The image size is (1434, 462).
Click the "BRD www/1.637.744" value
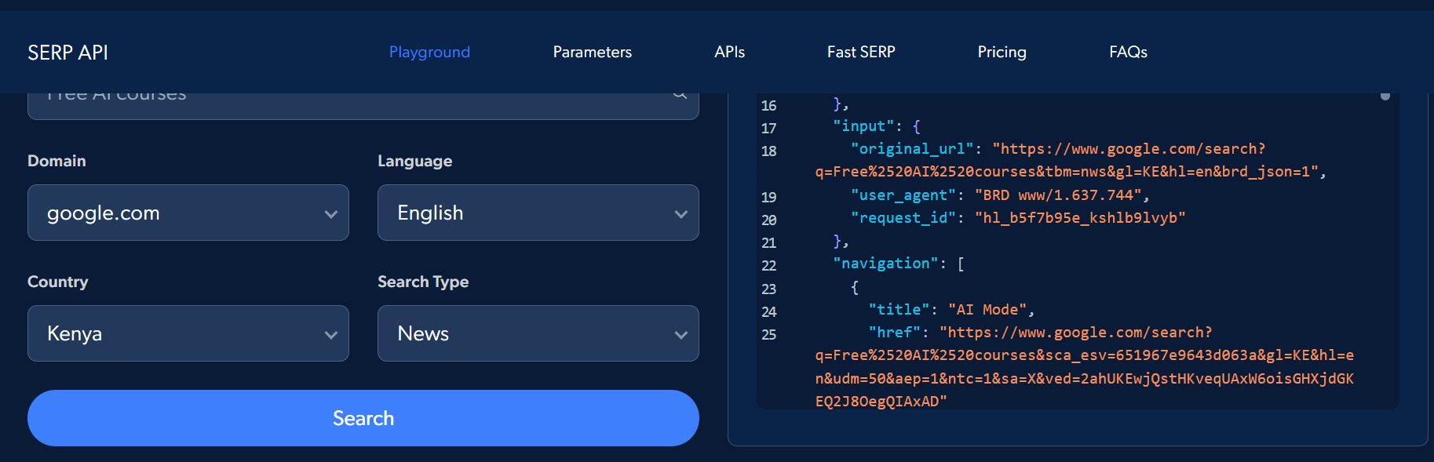1058,195
